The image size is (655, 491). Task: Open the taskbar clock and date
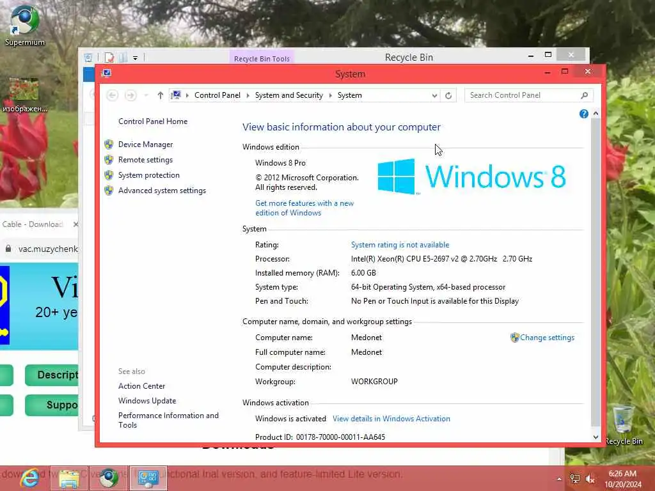(x=622, y=479)
